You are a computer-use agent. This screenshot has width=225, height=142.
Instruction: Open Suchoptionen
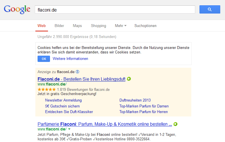click(x=145, y=26)
